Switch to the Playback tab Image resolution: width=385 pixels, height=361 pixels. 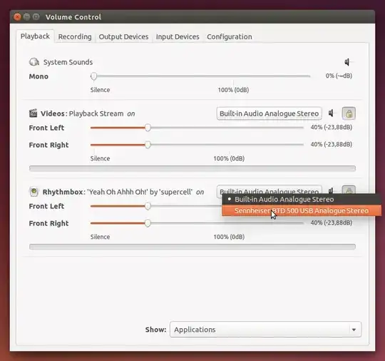tap(35, 36)
